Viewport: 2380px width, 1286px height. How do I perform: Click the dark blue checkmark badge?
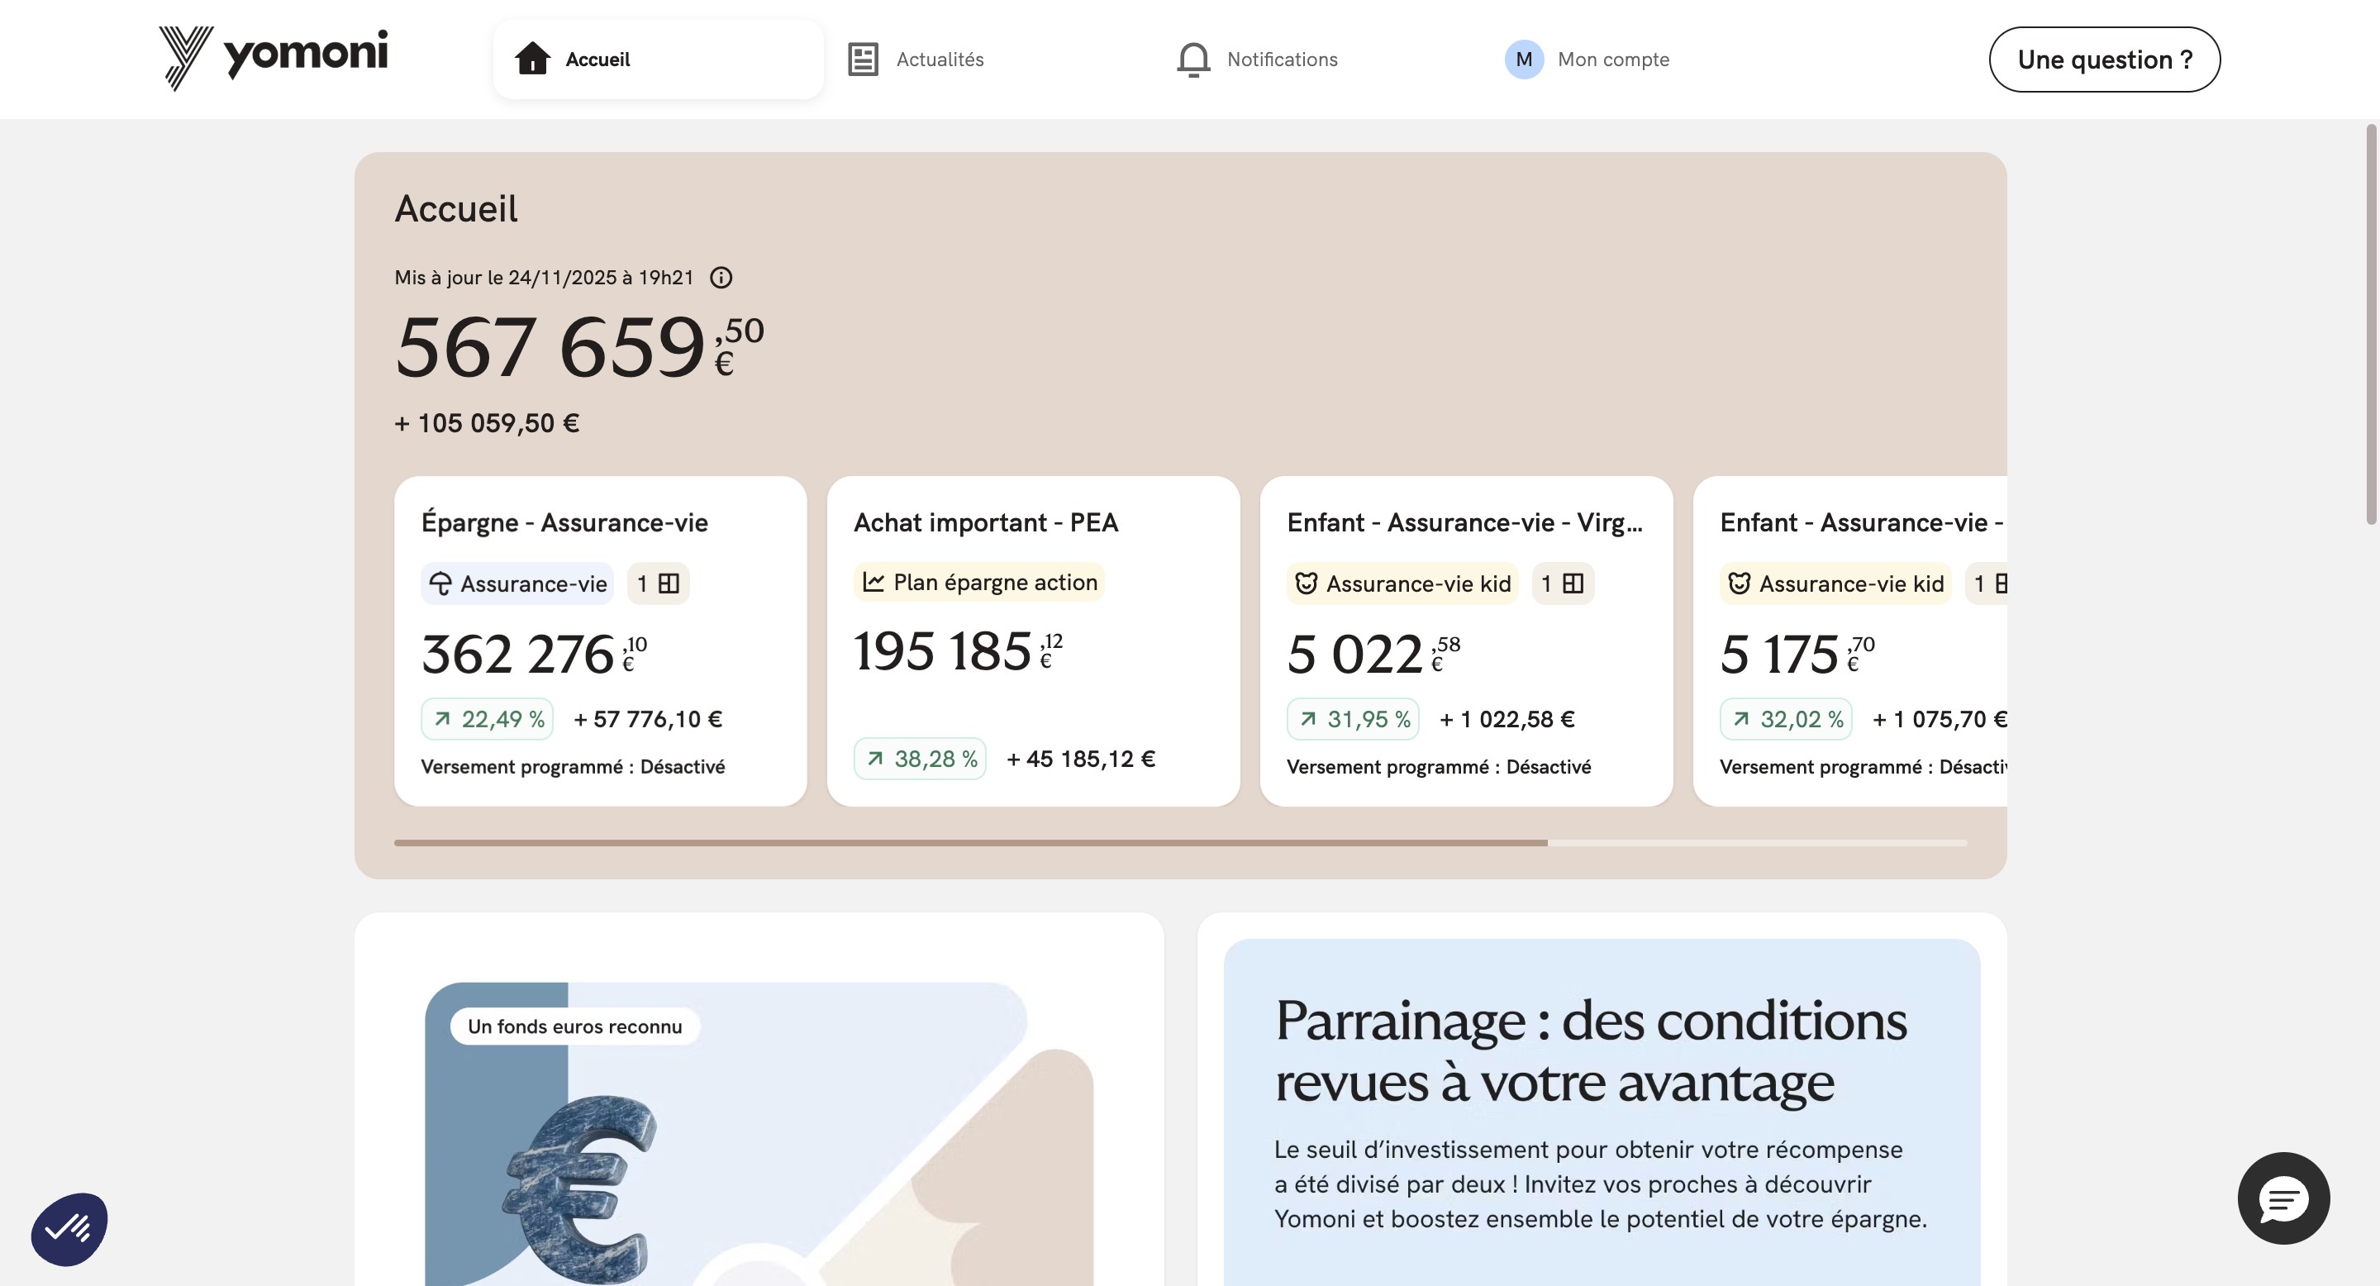coord(69,1229)
